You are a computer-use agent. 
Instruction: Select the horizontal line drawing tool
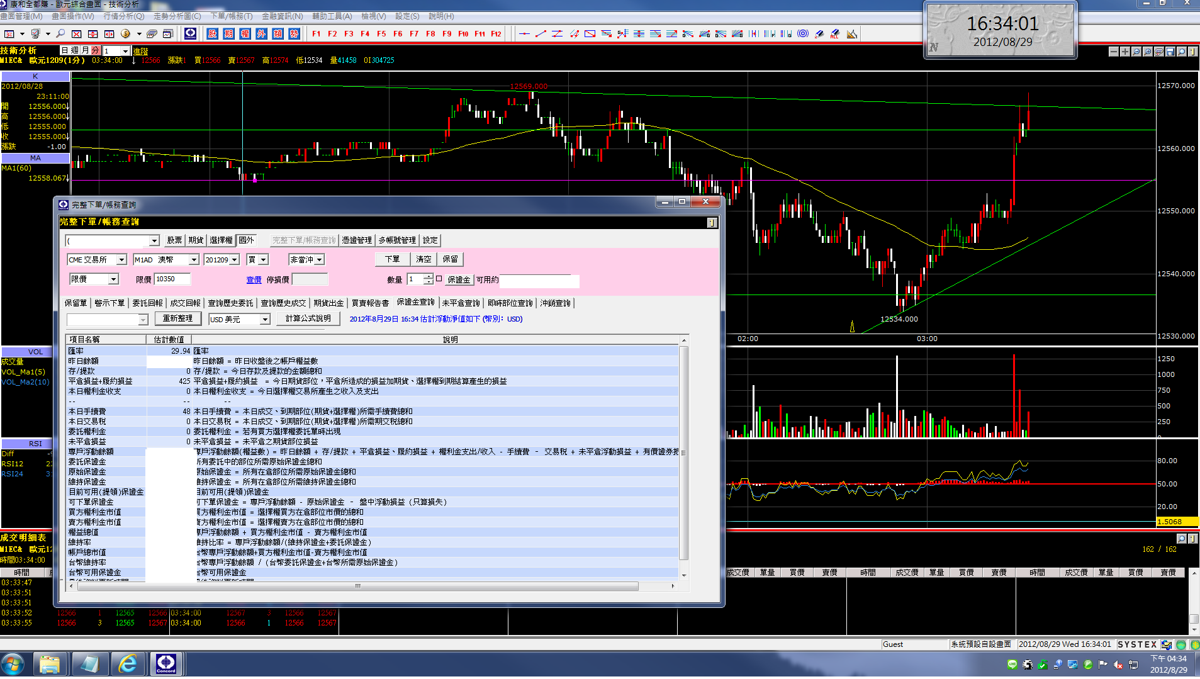(x=524, y=34)
